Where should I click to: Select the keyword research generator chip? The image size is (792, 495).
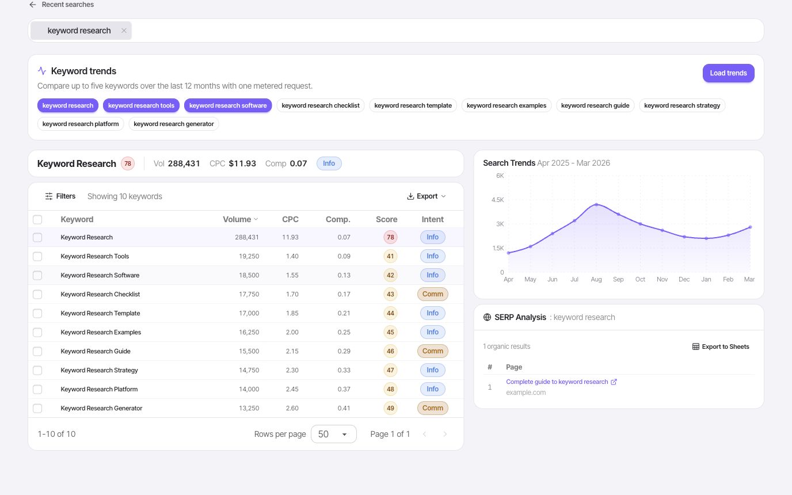pyautogui.click(x=174, y=124)
